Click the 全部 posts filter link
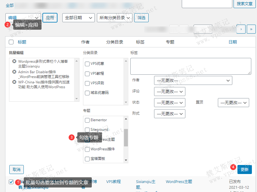Screen dimensions: 257x192 [9, 5]
